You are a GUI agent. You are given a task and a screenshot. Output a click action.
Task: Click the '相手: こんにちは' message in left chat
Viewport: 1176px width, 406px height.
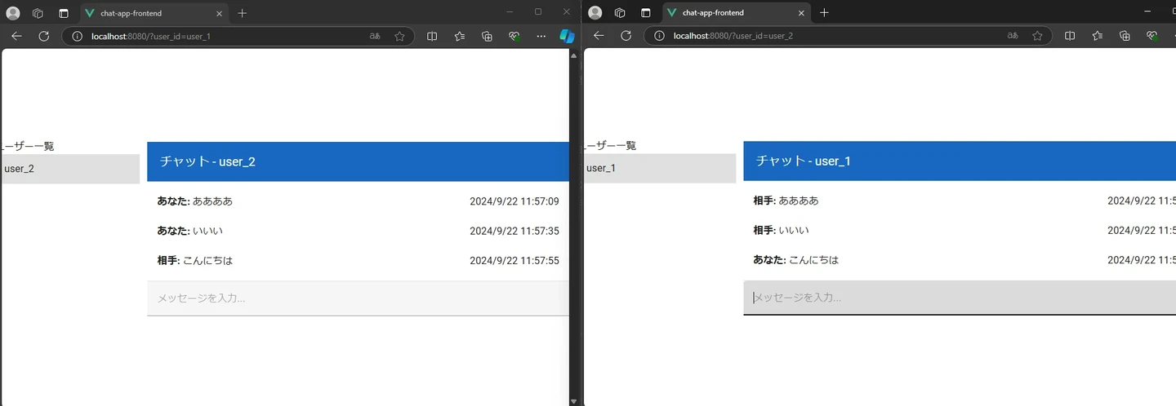pos(195,261)
